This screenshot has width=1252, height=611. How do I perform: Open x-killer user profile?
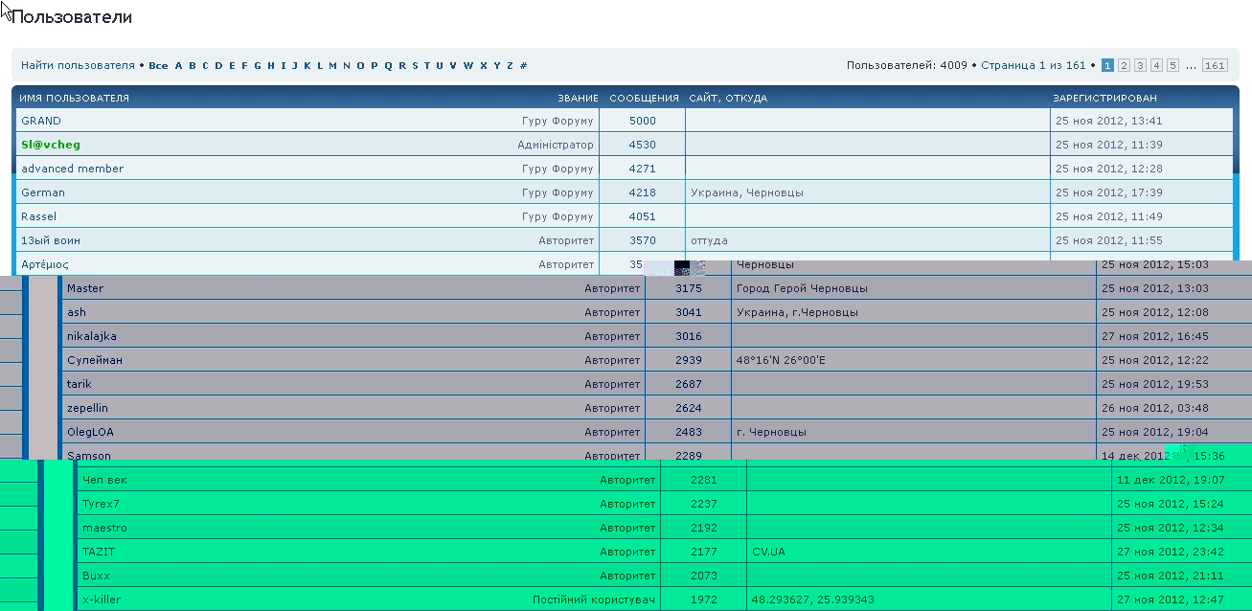[x=102, y=600]
